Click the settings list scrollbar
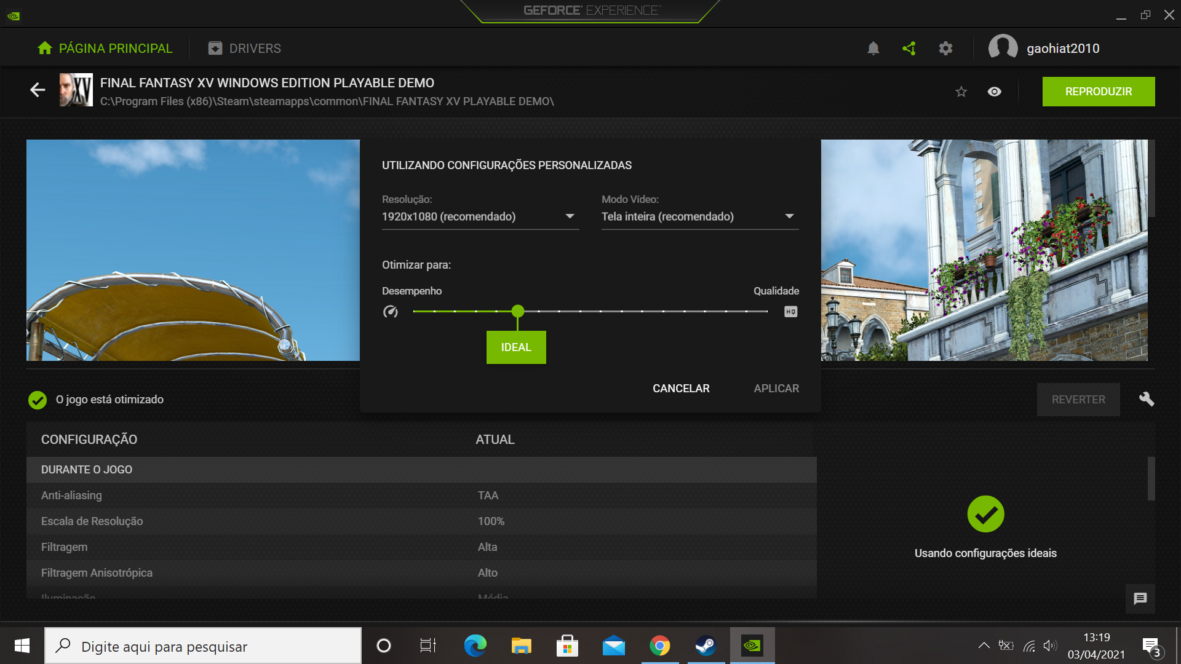1181x664 pixels. tap(1151, 478)
